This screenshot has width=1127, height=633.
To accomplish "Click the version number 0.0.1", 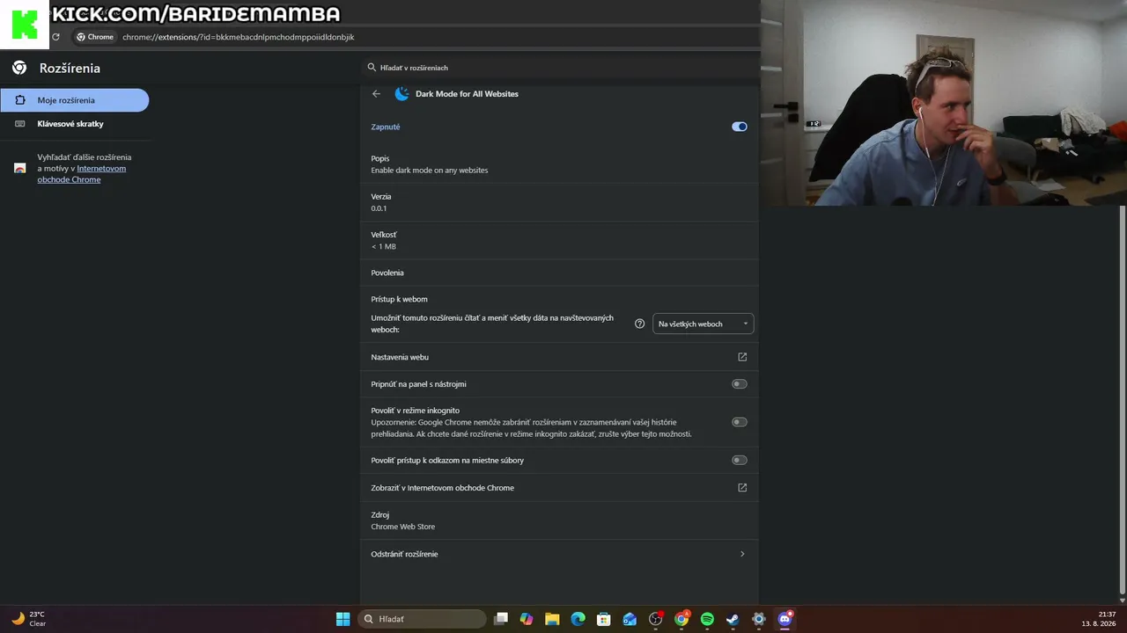I will click(x=379, y=208).
